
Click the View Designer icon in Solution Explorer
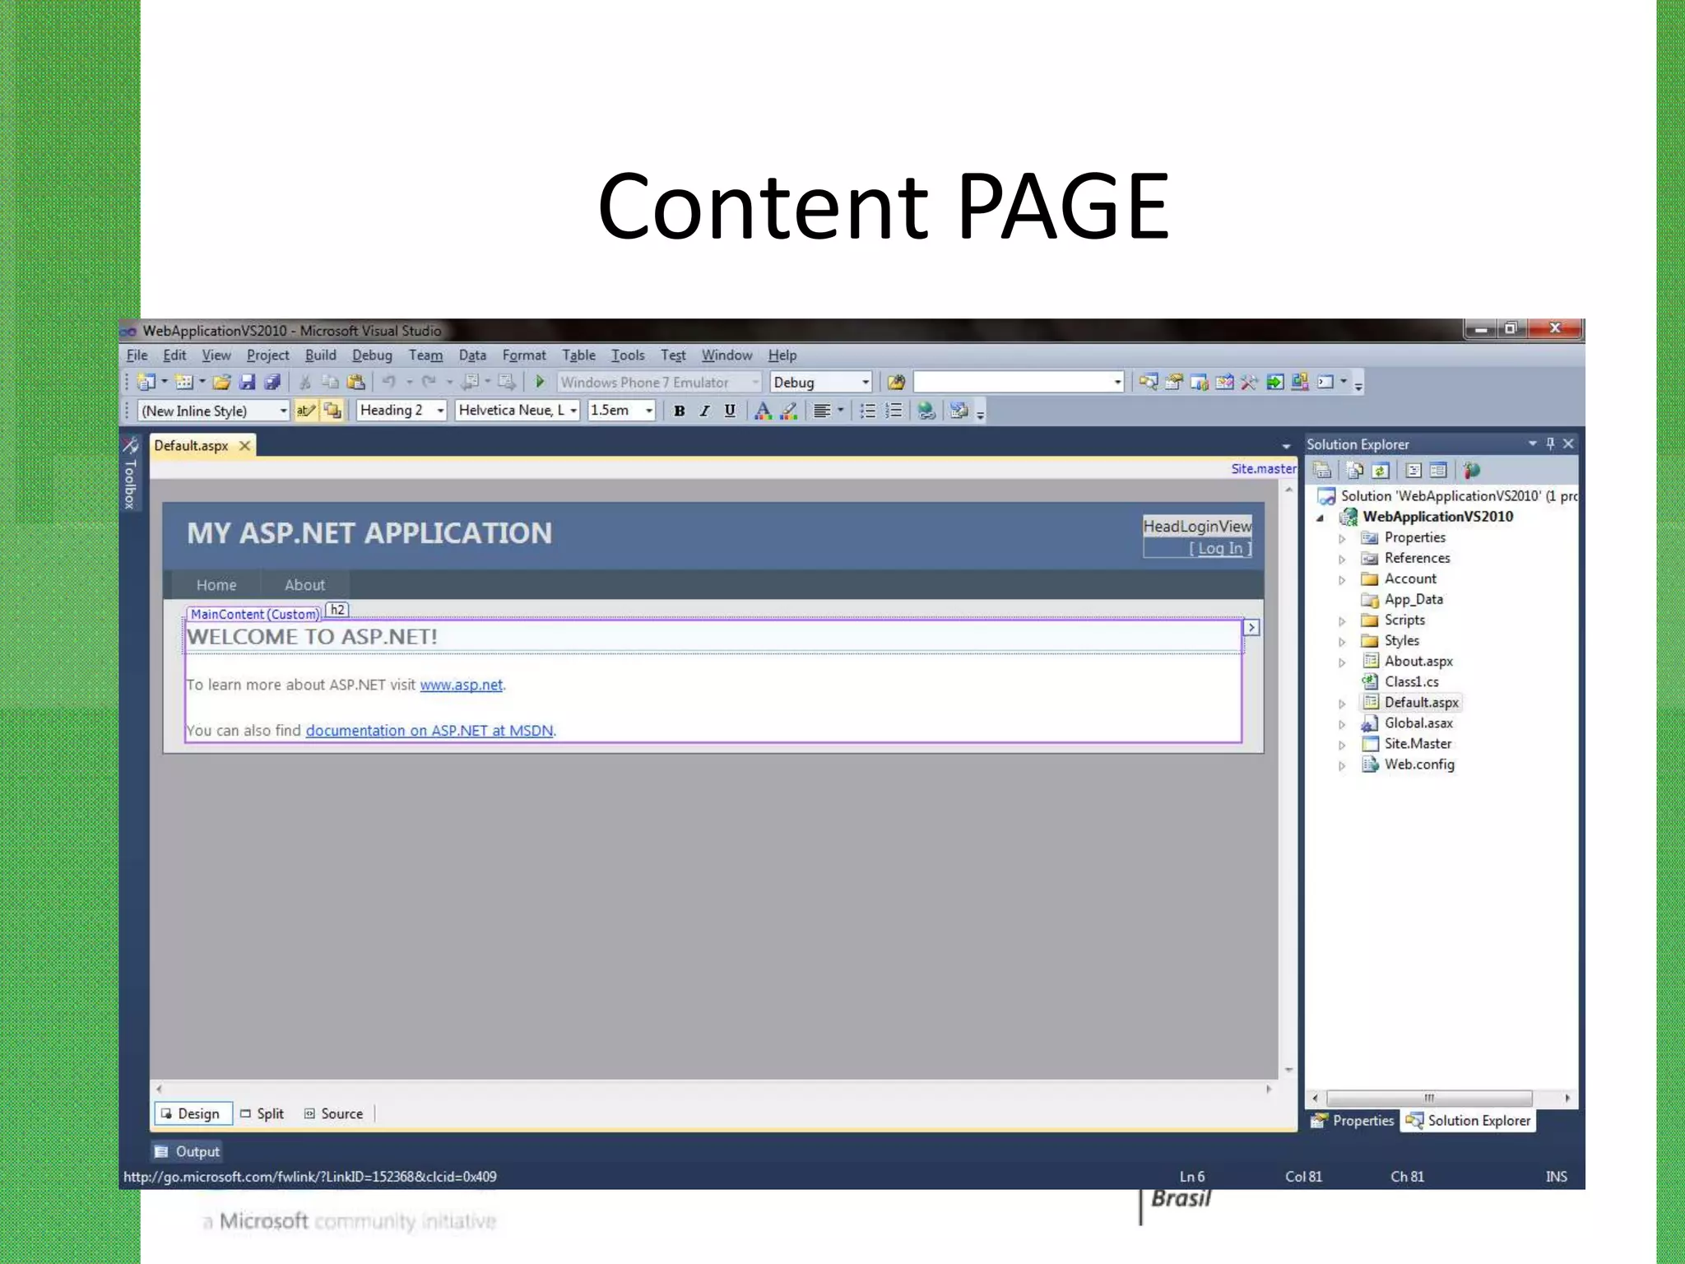click(x=1438, y=471)
